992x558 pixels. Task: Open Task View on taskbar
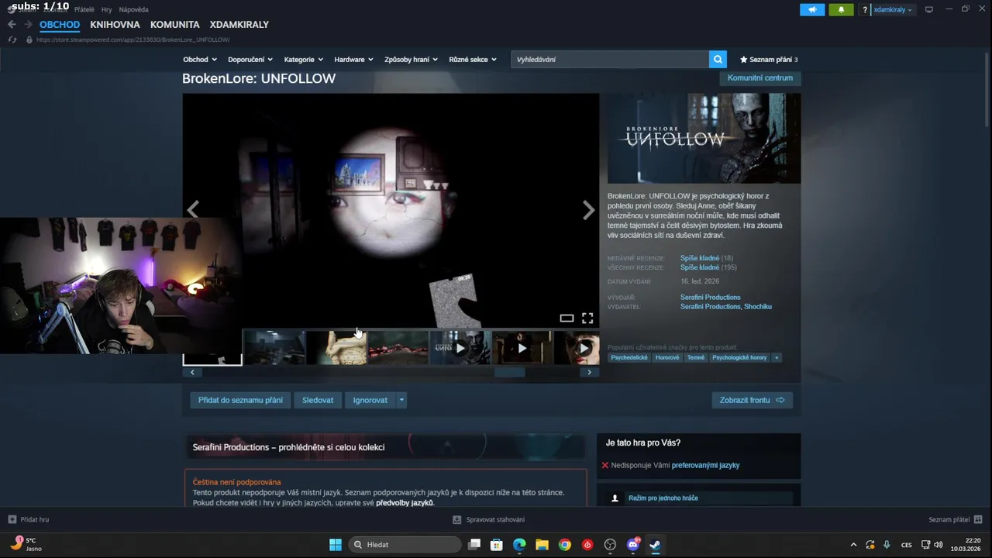point(474,545)
